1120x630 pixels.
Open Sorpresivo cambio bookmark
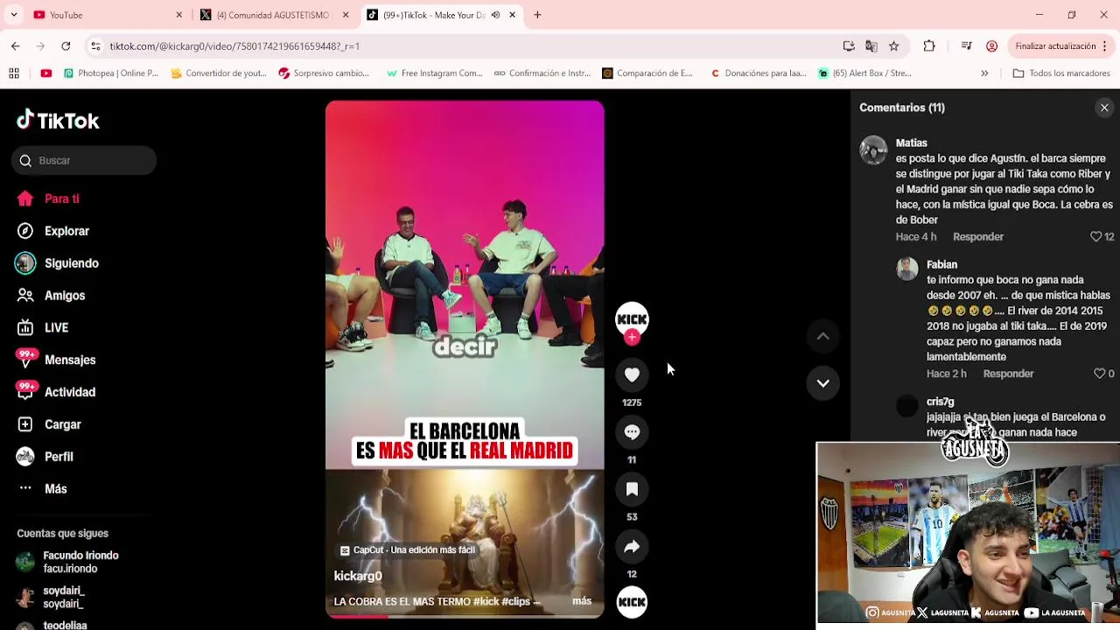pos(324,73)
